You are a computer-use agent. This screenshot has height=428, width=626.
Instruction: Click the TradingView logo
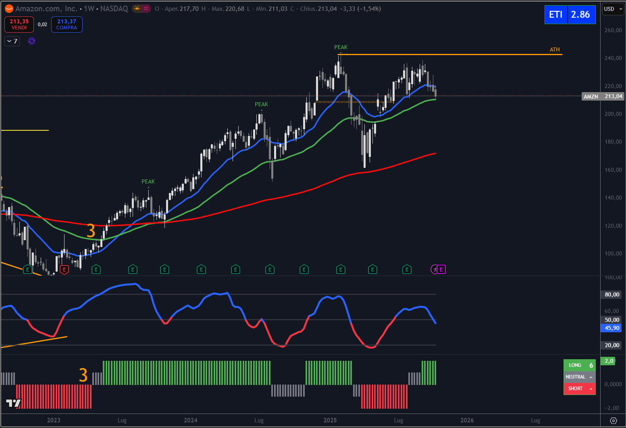pos(13,403)
